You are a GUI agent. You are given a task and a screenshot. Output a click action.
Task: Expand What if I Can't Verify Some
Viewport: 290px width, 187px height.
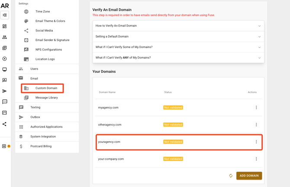pos(178,47)
